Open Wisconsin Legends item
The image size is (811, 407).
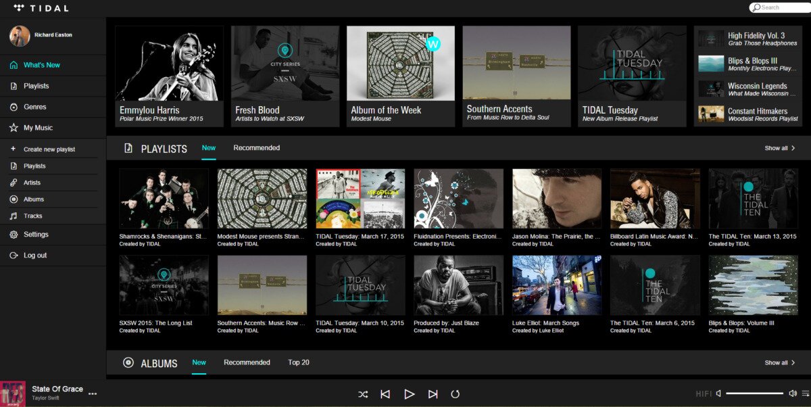tap(748, 89)
